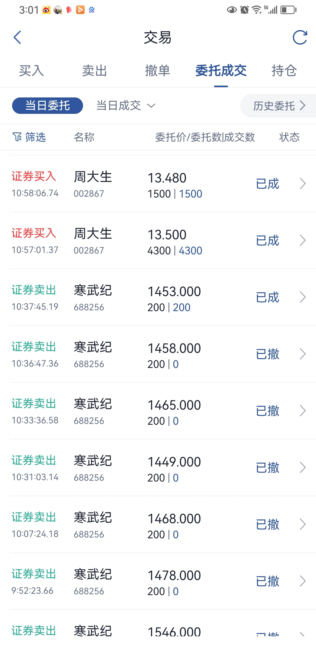Open Weibo notification icon in status bar
This screenshot has height=646, width=316.
pyautogui.click(x=46, y=10)
